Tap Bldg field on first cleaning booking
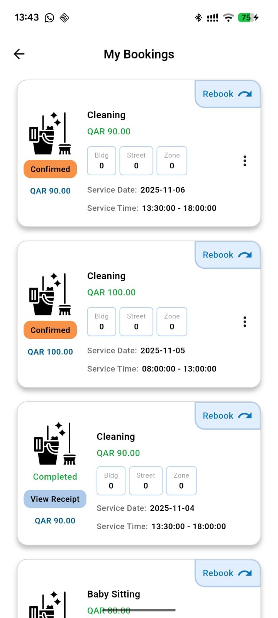Viewport: 278px width, 618px height. (102, 161)
